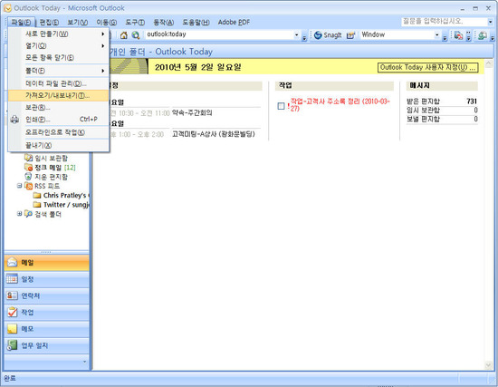The image size is (498, 387).
Task: Choose 데이터 파일 관리 menu entry
Action: point(59,83)
